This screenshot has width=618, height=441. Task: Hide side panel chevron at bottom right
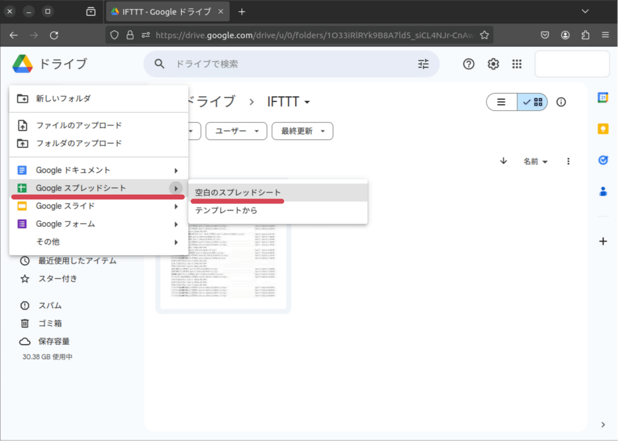pyautogui.click(x=603, y=425)
